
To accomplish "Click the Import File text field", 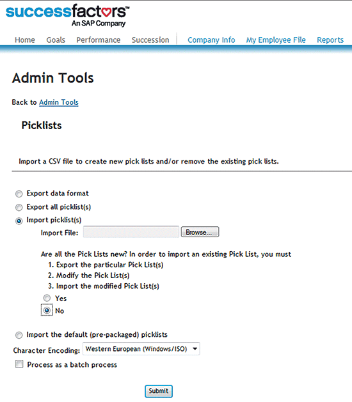I will pos(131,232).
